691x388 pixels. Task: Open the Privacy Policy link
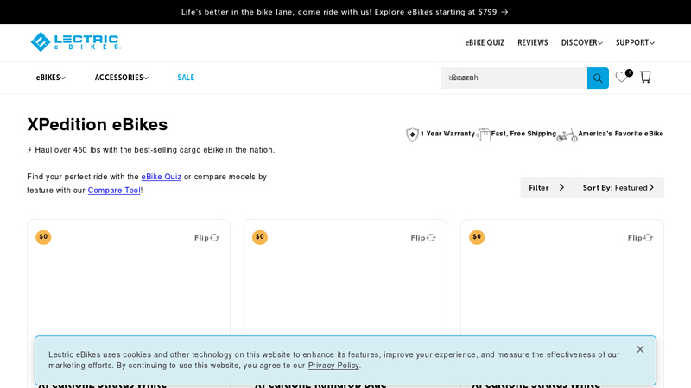(x=333, y=365)
